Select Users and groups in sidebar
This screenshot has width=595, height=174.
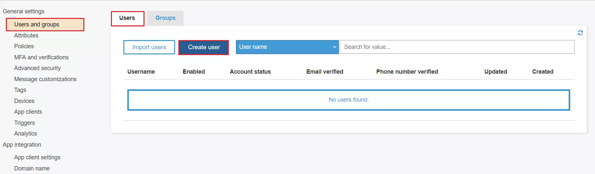coord(45,24)
